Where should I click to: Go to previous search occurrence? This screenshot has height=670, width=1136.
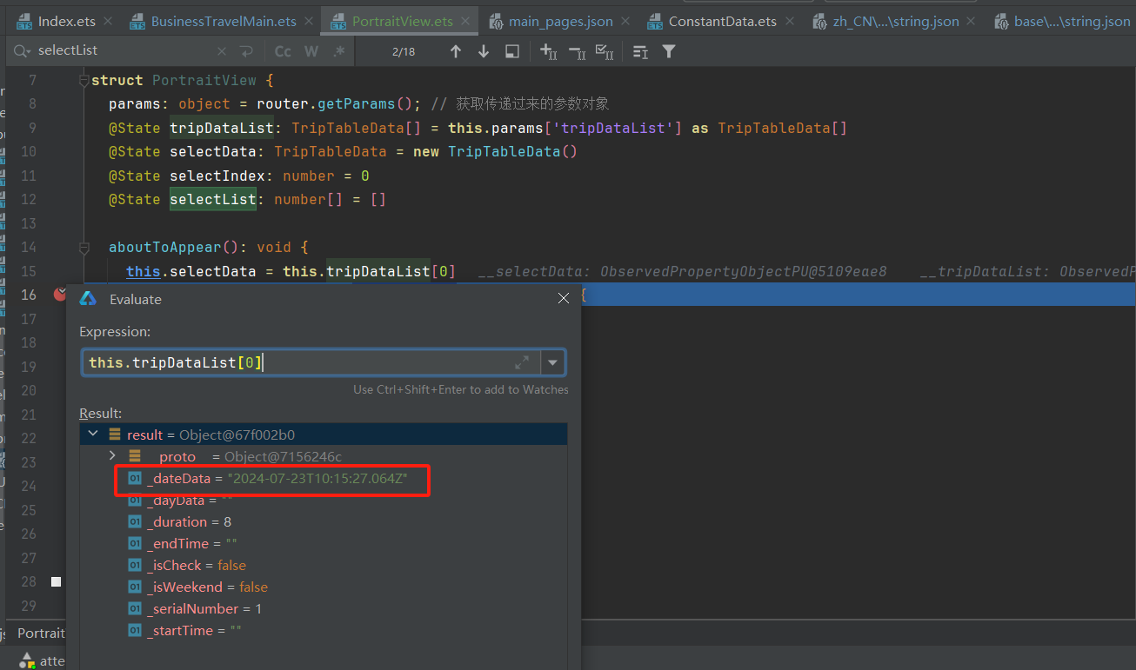456,52
